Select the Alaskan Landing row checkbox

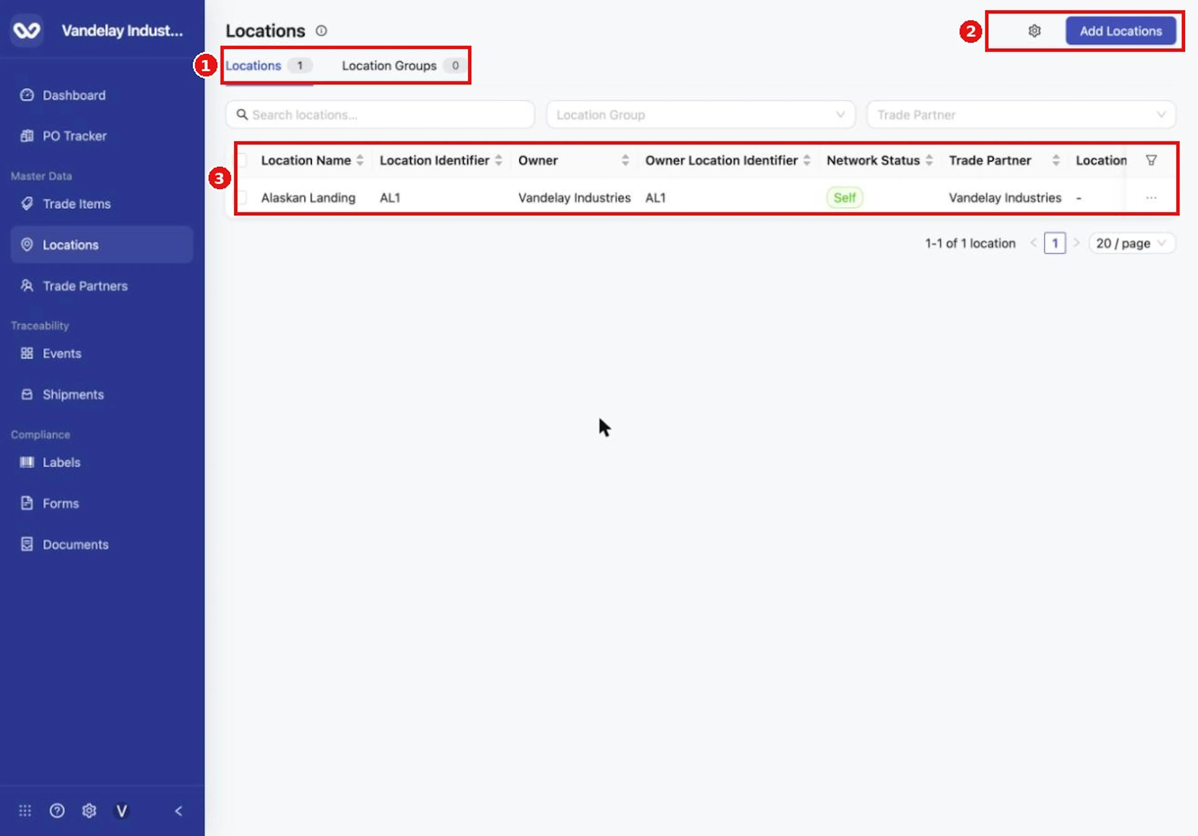(x=241, y=198)
